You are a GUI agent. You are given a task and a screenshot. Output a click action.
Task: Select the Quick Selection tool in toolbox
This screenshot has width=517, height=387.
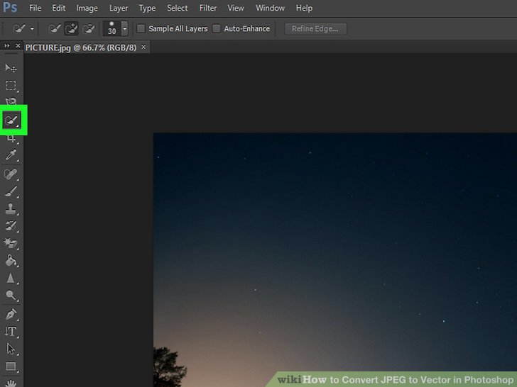(x=12, y=120)
